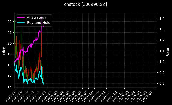Click the Price axis label

pyautogui.click(x=4, y=51)
